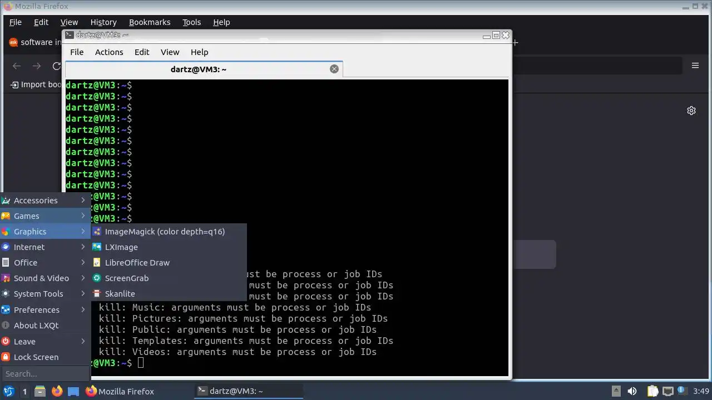Open new Firefox tab with plus
This screenshot has height=400, width=712.
click(x=516, y=42)
